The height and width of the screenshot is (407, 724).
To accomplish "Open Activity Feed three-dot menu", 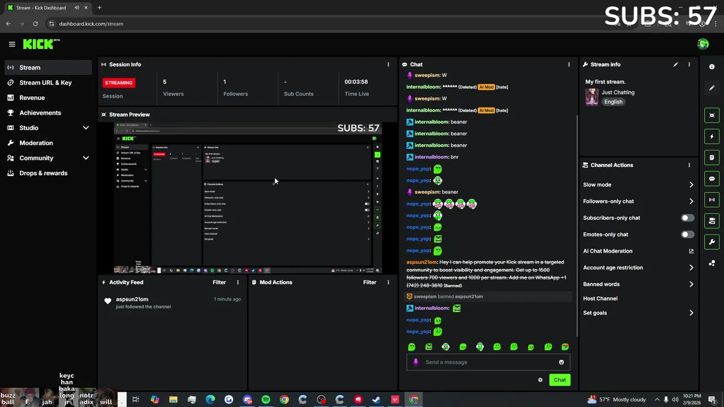I will 238,282.
